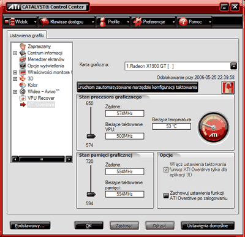This screenshot has height=237, width=245.
Task: Enable Zachowuj ustawienia Overdrive po zalogowaniu
Action: click(166, 195)
